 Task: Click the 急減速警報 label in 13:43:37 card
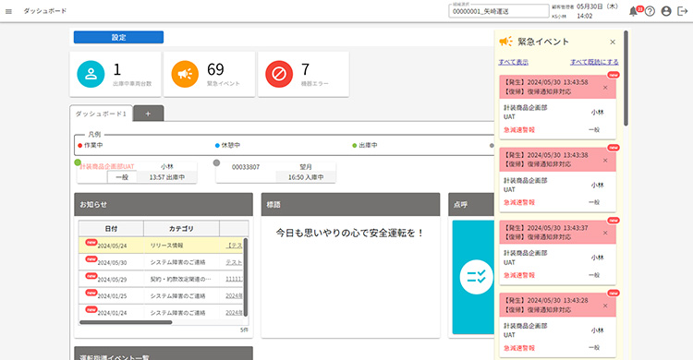click(x=519, y=275)
